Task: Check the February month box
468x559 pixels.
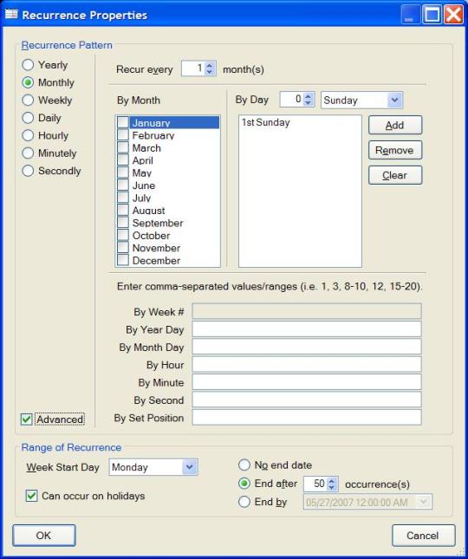Action: pyautogui.click(x=123, y=135)
